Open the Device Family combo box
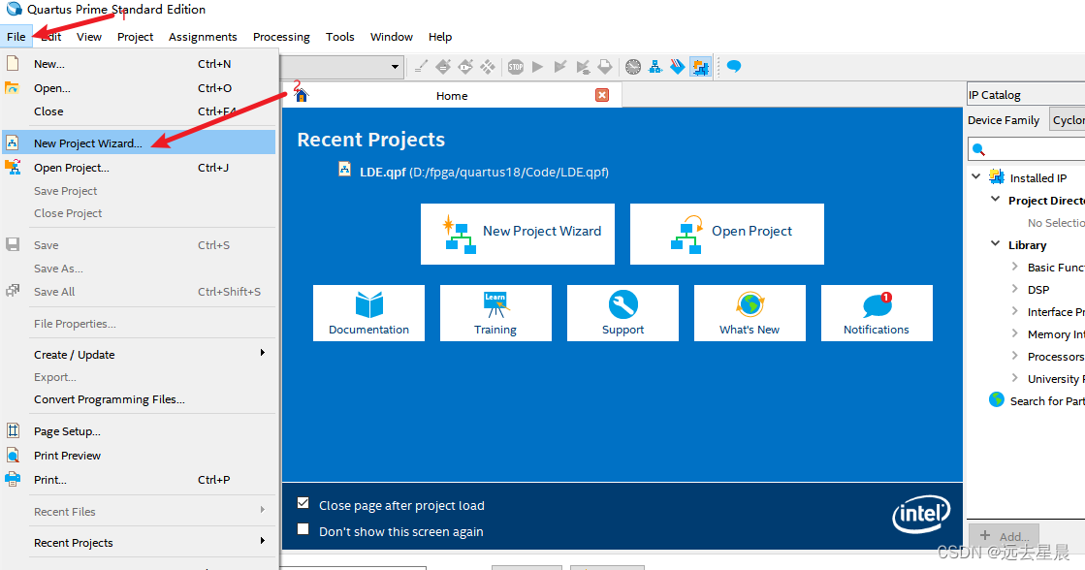This screenshot has width=1085, height=570. 1067,119
